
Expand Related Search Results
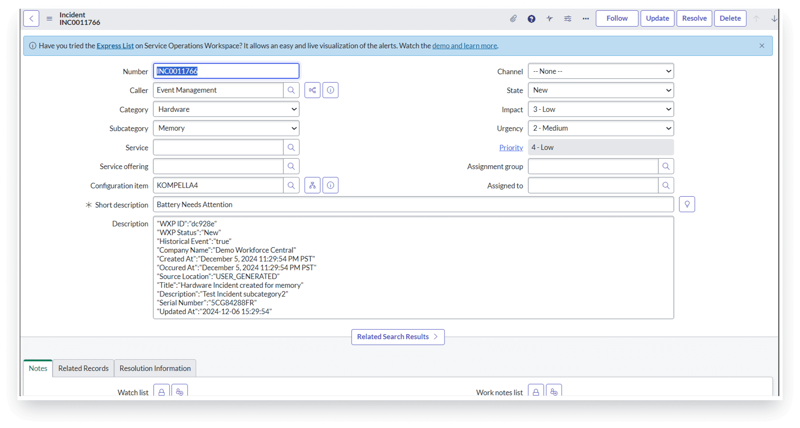pyautogui.click(x=398, y=337)
